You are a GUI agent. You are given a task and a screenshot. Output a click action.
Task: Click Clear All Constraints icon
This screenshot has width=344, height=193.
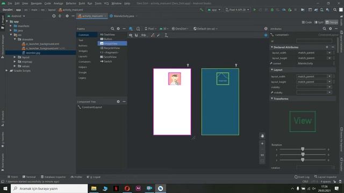click(x=153, y=35)
